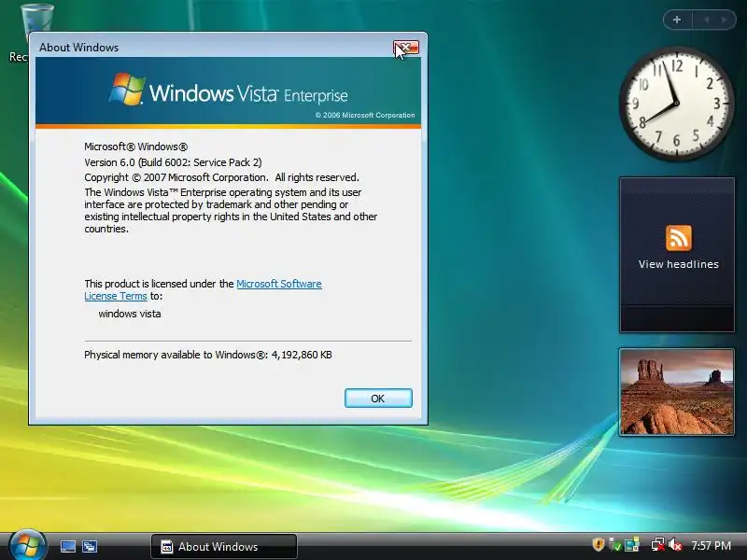This screenshot has height=560, width=747.
Task: Click the physical memory 4,192,860 KB text
Action: [x=207, y=355]
